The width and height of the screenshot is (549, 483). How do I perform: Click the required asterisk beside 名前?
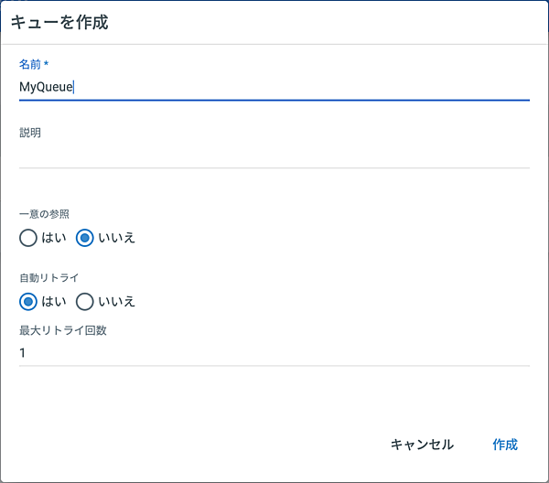click(x=46, y=64)
